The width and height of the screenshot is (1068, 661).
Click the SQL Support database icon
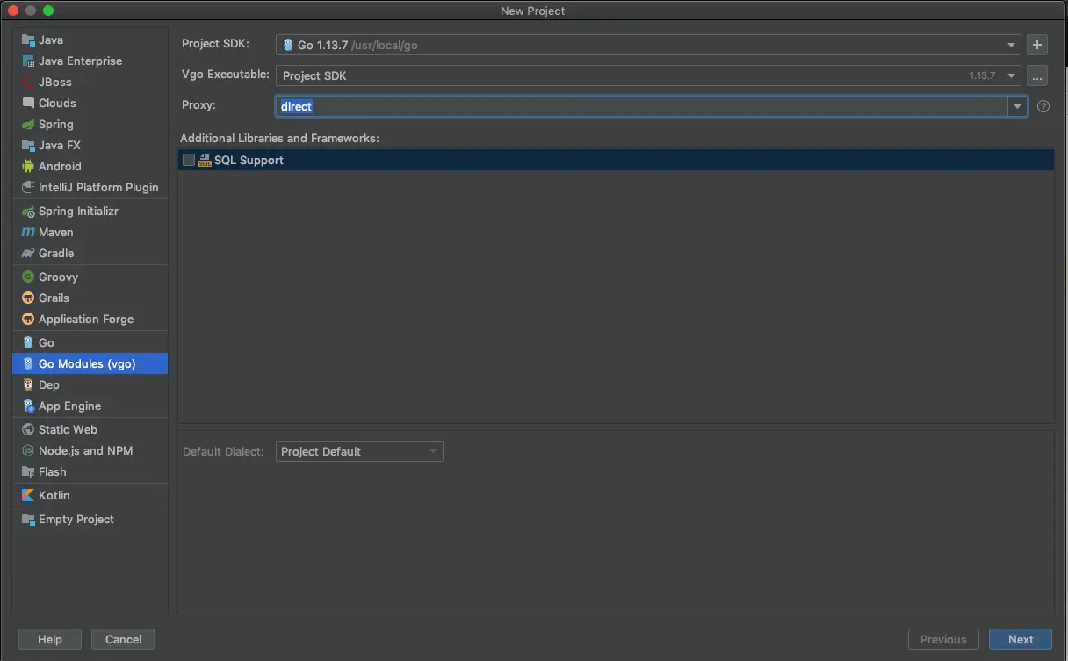click(205, 160)
